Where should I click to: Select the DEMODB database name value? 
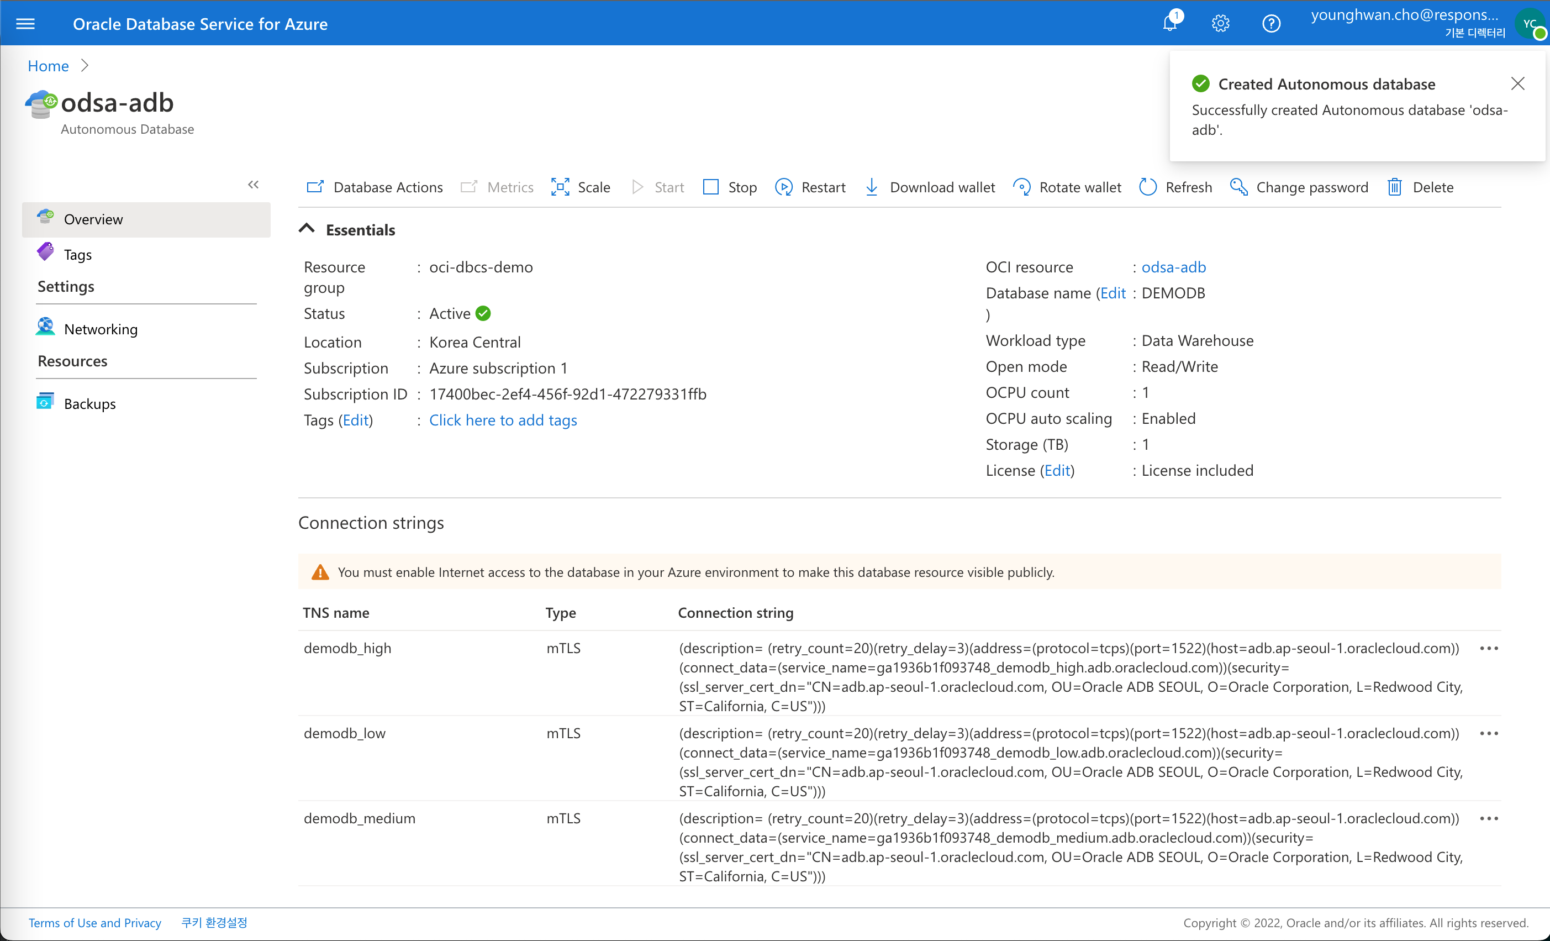coord(1173,293)
